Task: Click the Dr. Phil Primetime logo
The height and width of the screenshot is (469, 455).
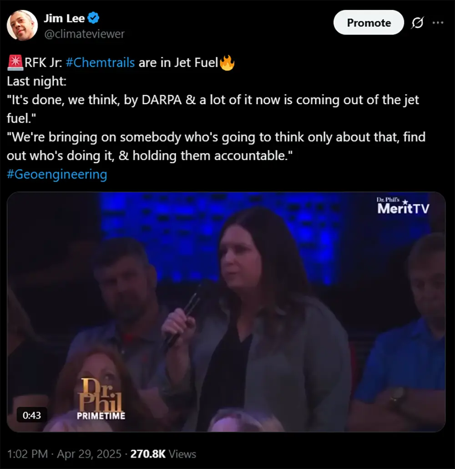Action: pos(101,399)
